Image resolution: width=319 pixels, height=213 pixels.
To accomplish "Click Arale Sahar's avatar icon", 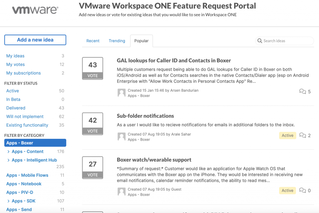I will pyautogui.click(x=121, y=137).
